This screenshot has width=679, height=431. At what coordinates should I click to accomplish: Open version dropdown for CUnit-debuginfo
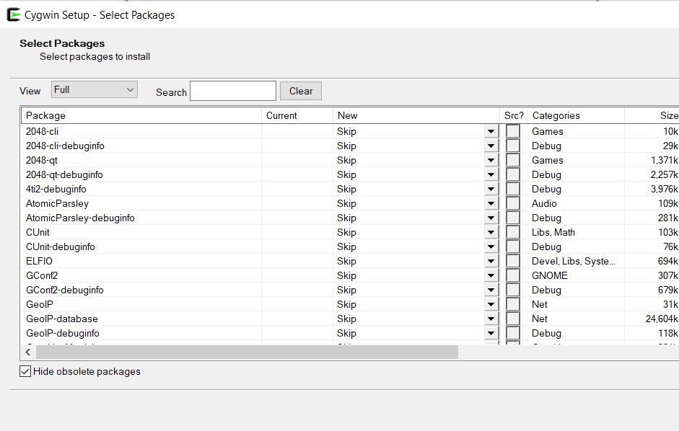click(491, 246)
